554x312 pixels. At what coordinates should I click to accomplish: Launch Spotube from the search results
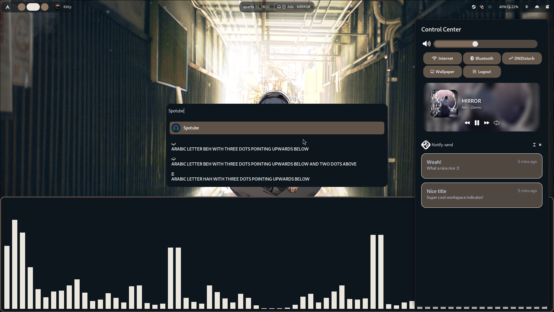click(x=277, y=128)
